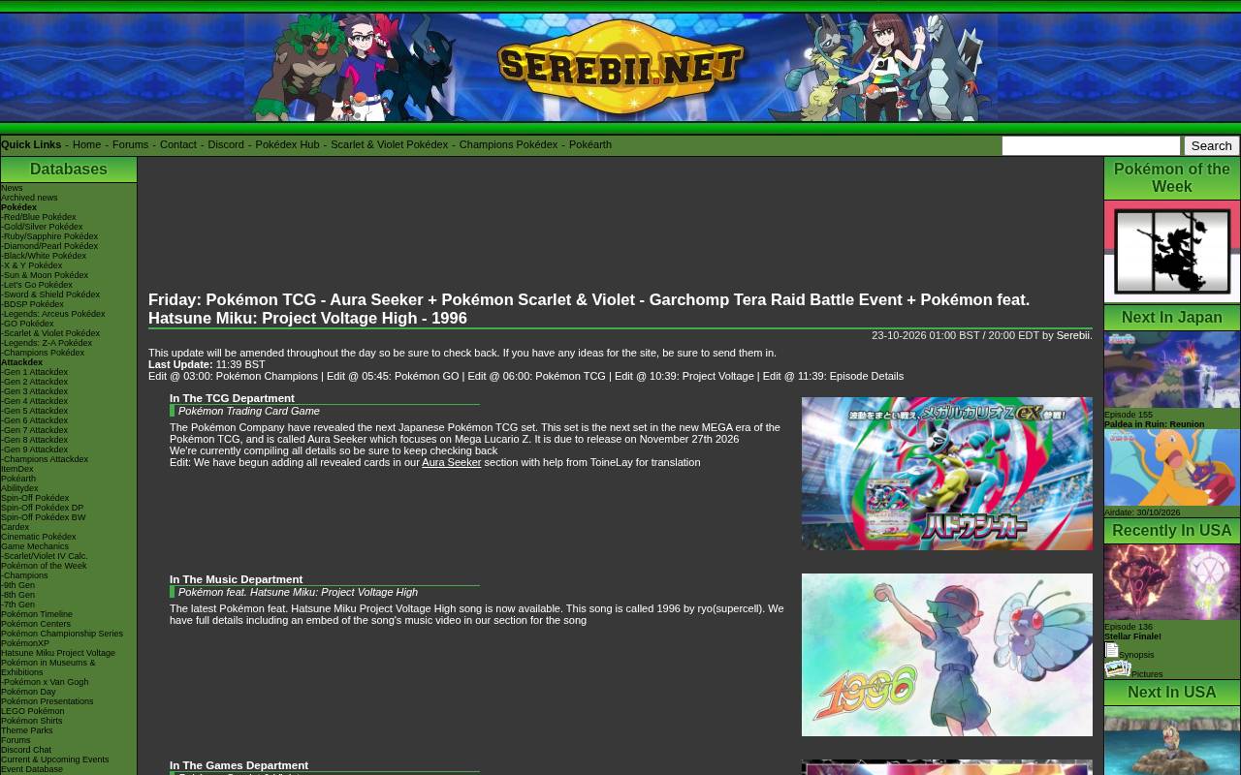
Task: Open the Sun & Moon Pokédex sidebar link
Action: pyautogui.click(x=45, y=275)
